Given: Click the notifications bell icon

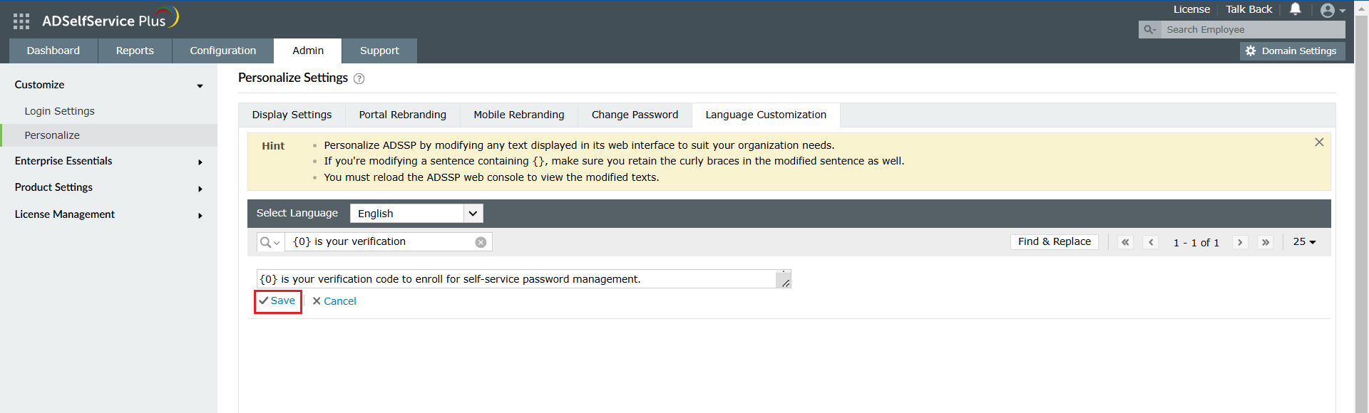Looking at the screenshot, I should 1296,9.
